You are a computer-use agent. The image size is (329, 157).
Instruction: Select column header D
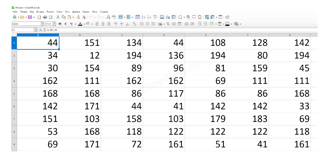coord(164,35)
